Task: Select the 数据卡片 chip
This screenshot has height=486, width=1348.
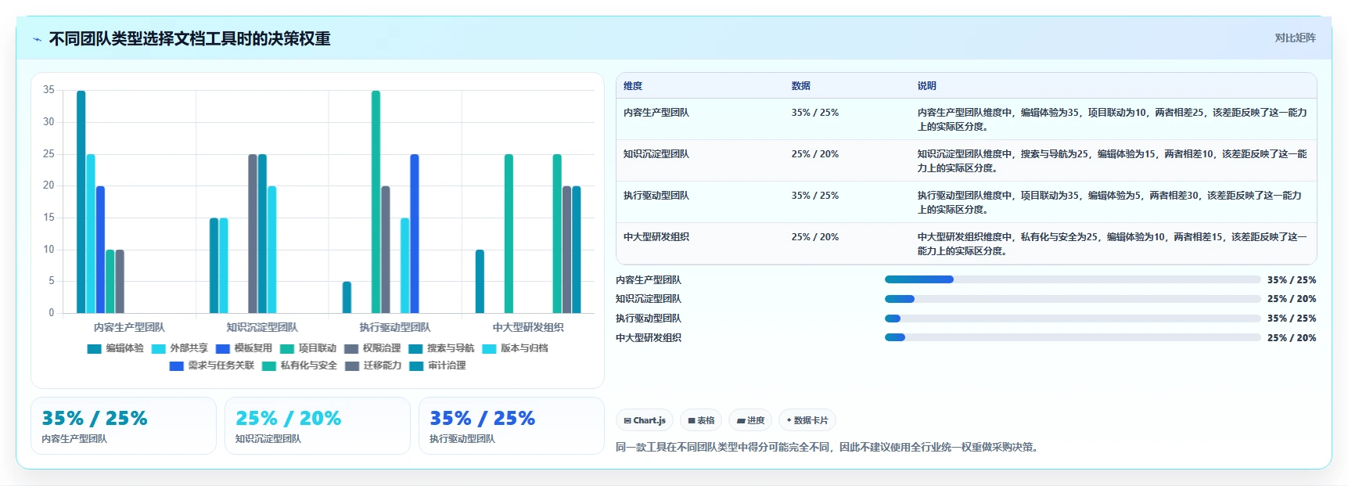Action: [x=807, y=420]
